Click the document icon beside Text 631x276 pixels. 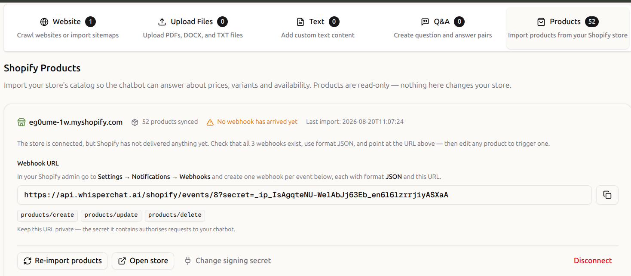(x=300, y=22)
